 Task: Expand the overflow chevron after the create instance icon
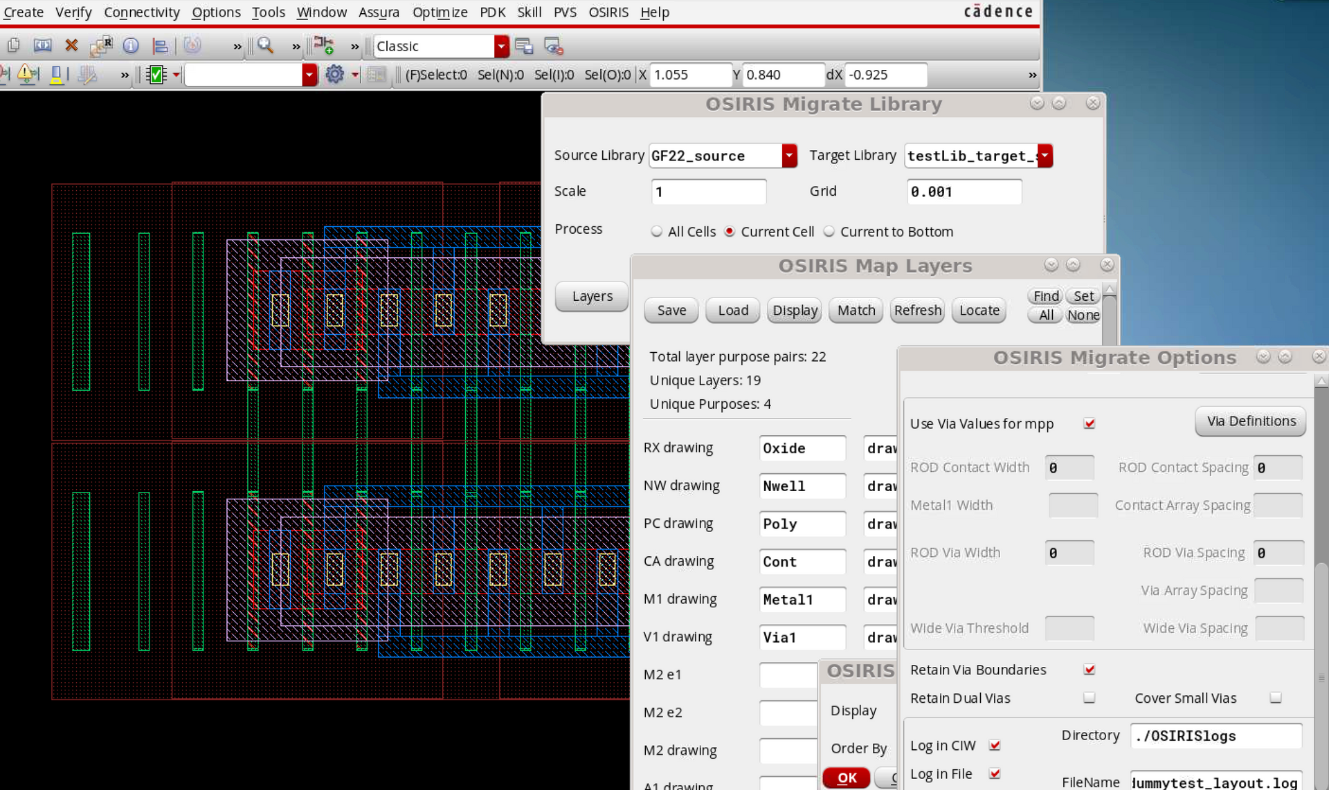[355, 47]
